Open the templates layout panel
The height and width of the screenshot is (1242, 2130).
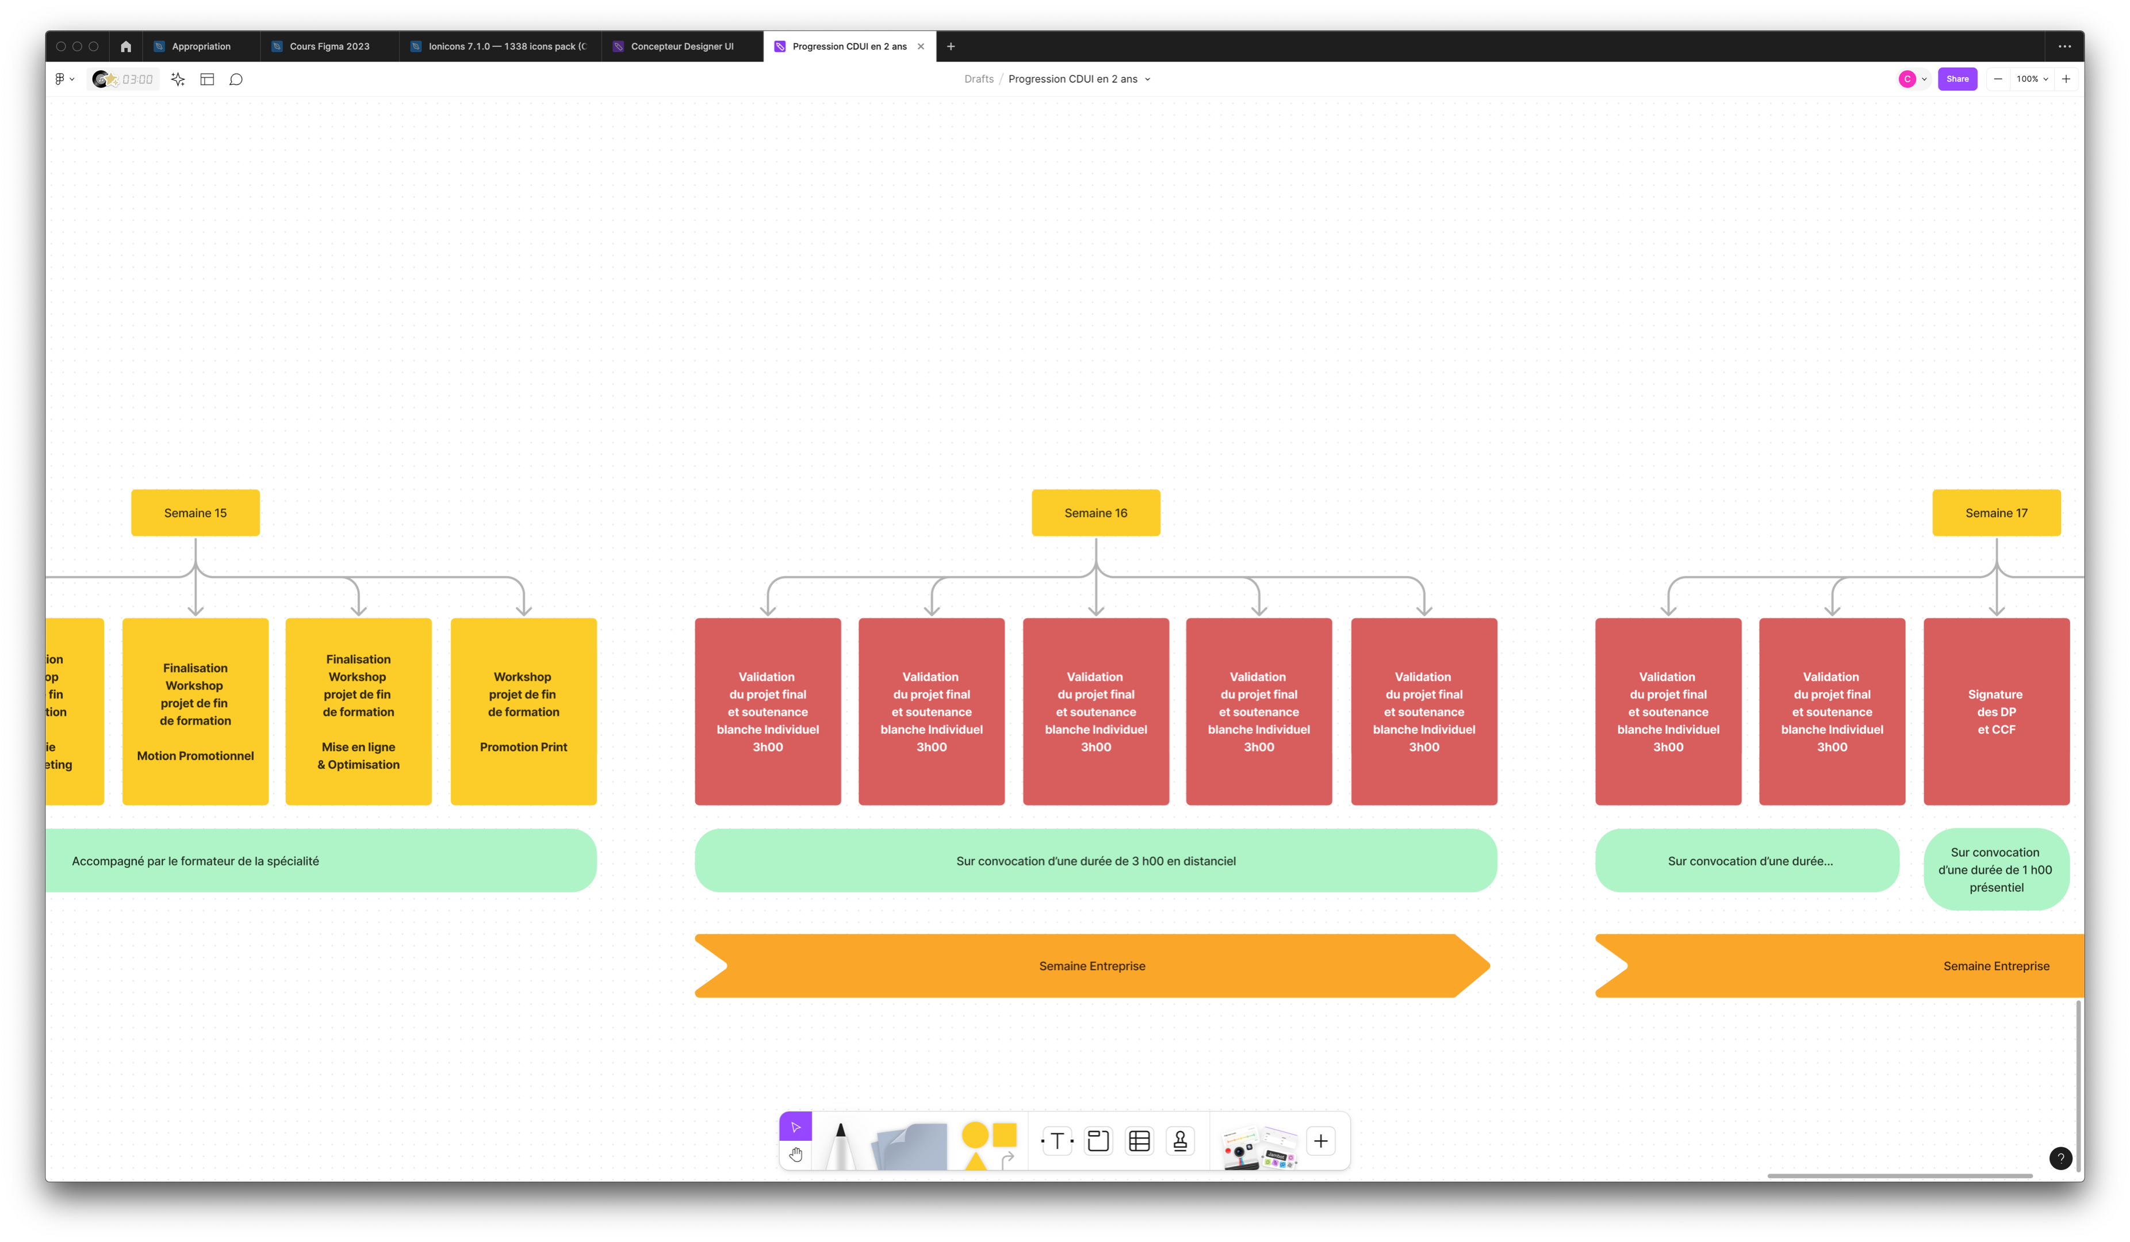(x=207, y=79)
